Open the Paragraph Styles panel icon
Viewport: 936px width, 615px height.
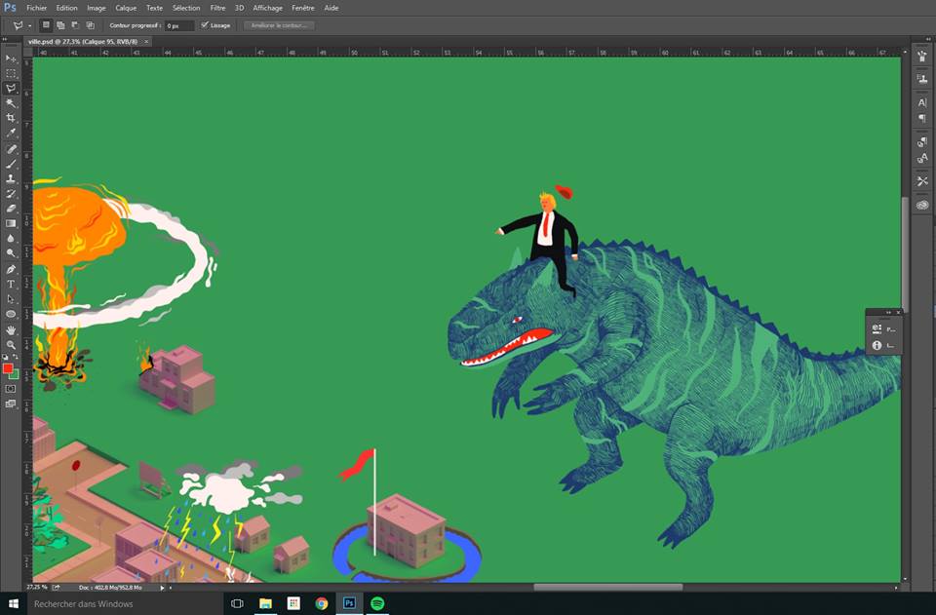(922, 142)
